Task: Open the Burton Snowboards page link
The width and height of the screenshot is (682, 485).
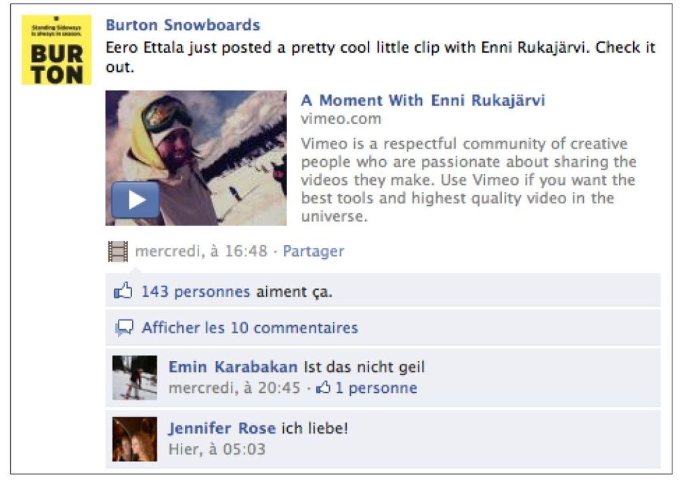Action: pos(183,25)
